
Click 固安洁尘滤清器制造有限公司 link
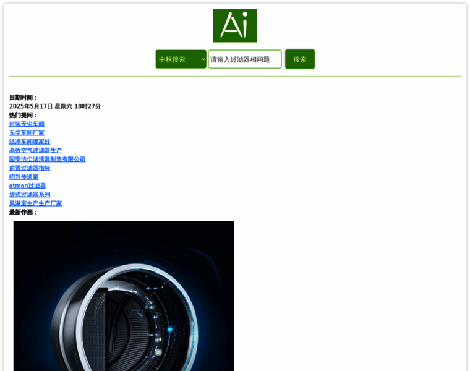click(x=47, y=159)
